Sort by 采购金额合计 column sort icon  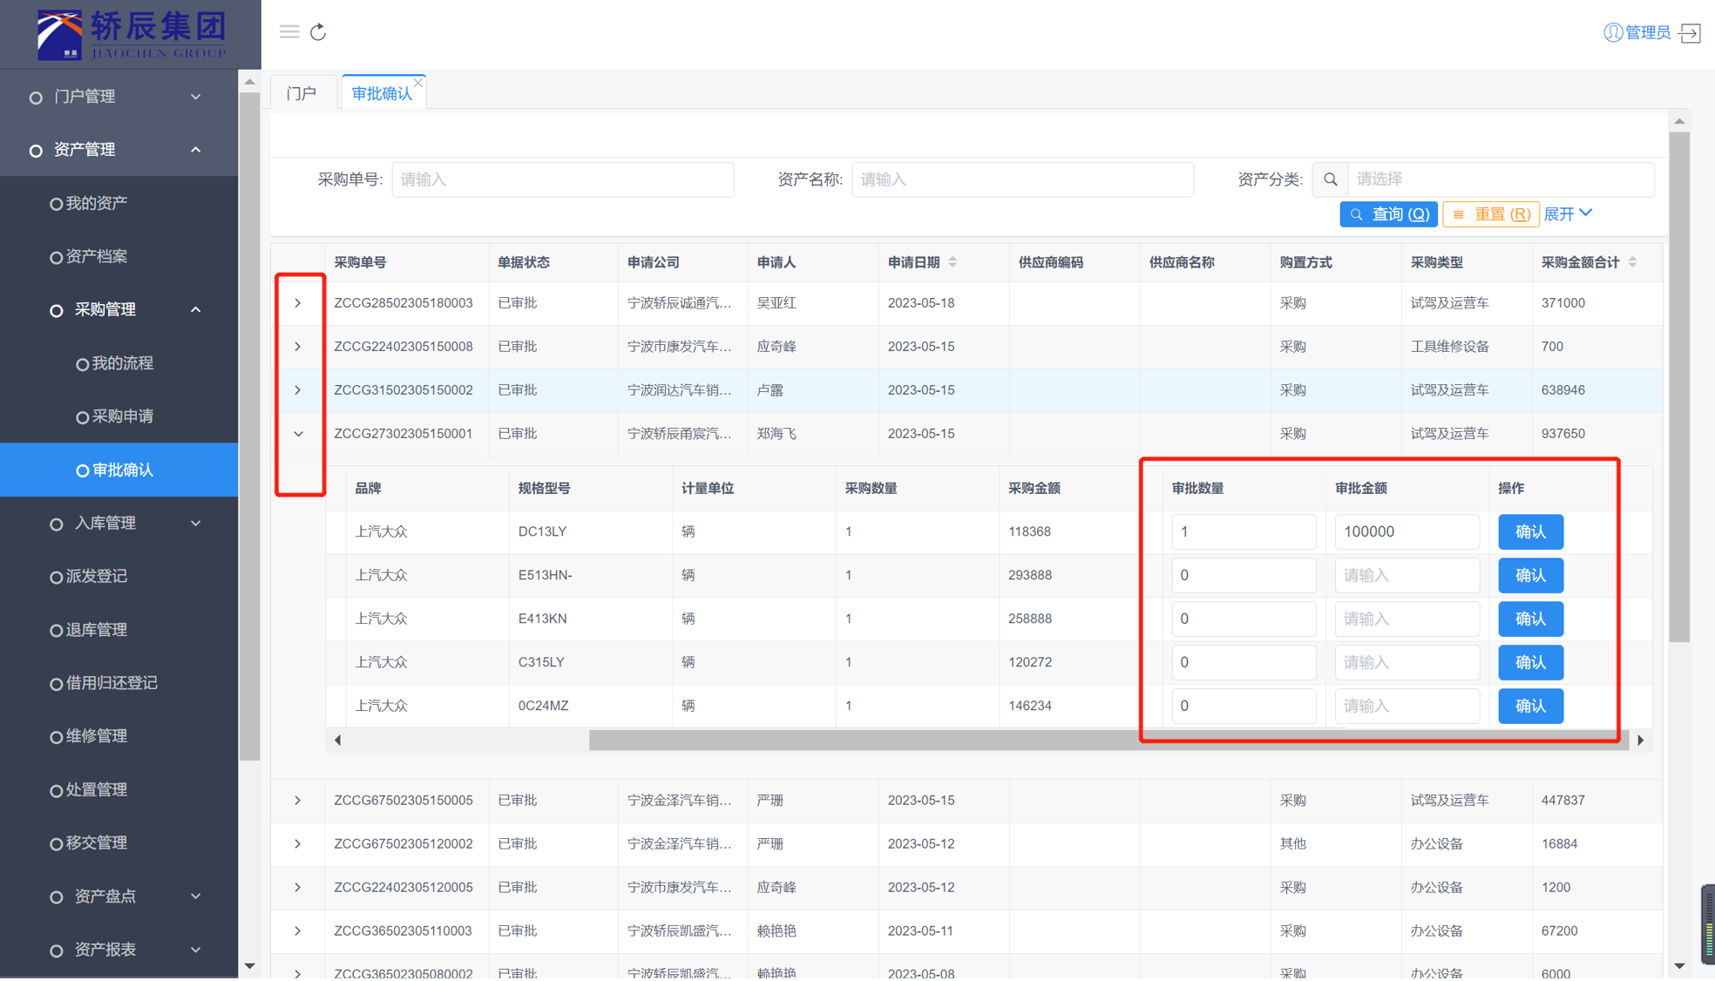[x=1633, y=262]
